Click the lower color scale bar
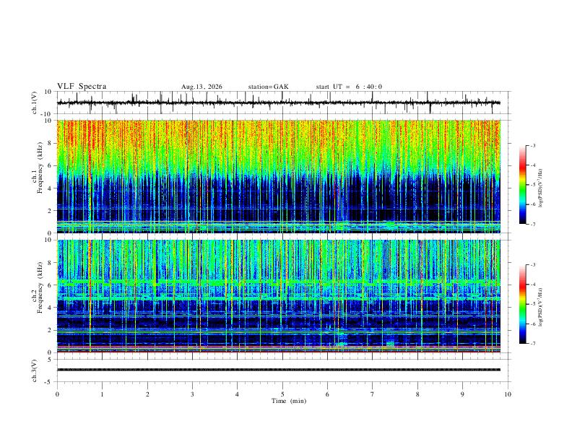This screenshot has height=442, width=572. pos(523,304)
